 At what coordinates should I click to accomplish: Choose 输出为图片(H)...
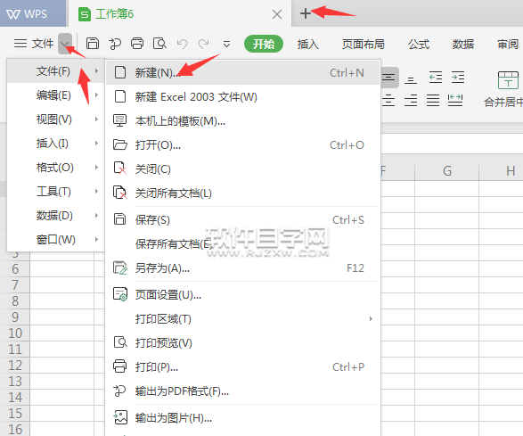point(243,417)
